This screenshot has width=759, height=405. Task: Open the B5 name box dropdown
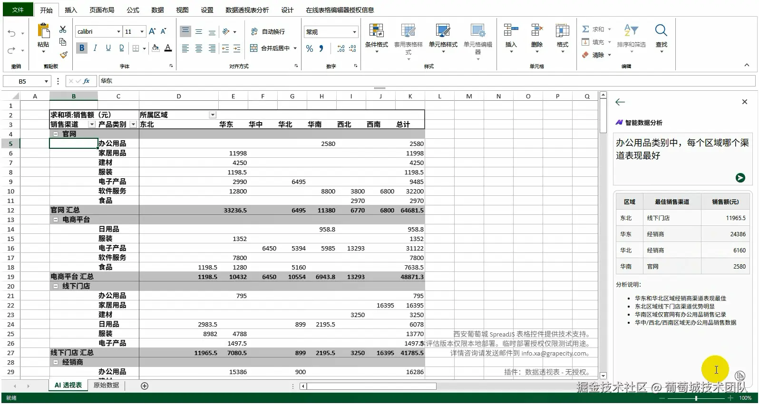(46, 81)
